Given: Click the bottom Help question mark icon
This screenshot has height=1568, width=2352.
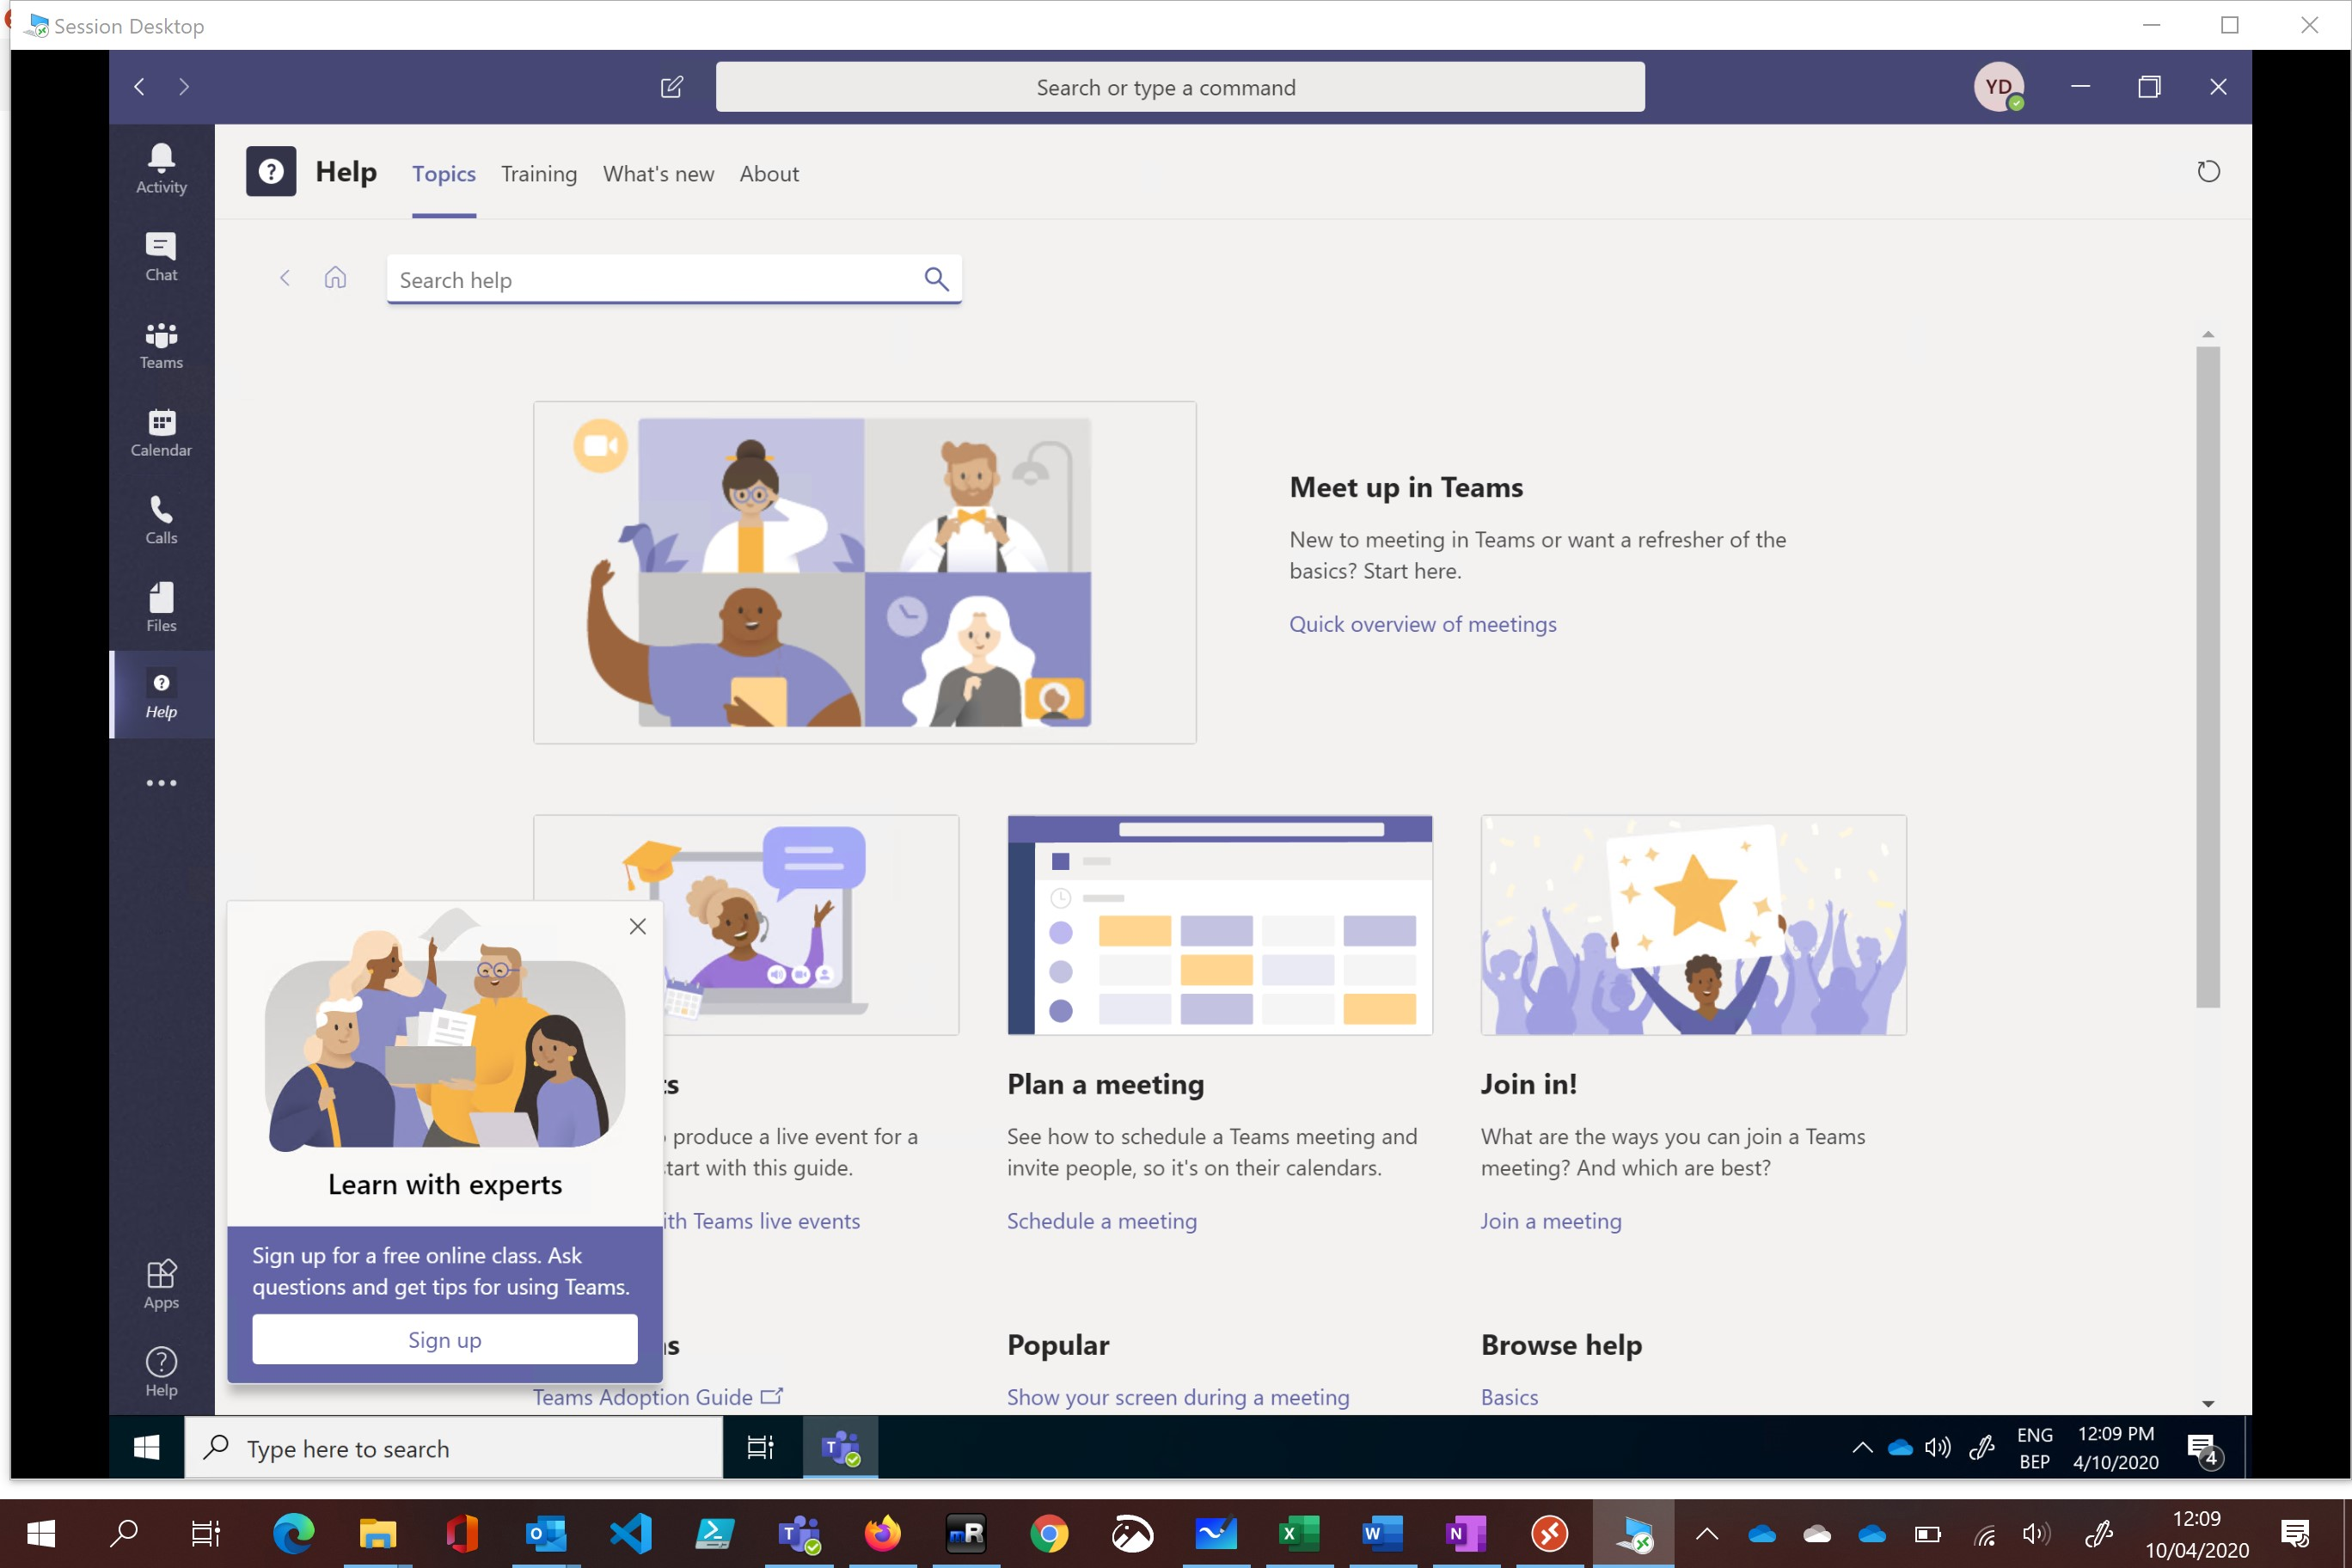Looking at the screenshot, I should click(x=161, y=1372).
